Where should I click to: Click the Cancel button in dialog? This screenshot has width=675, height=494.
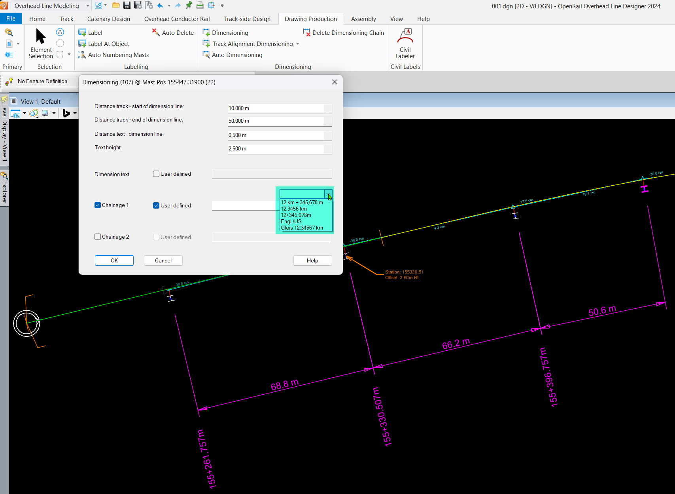pos(163,260)
